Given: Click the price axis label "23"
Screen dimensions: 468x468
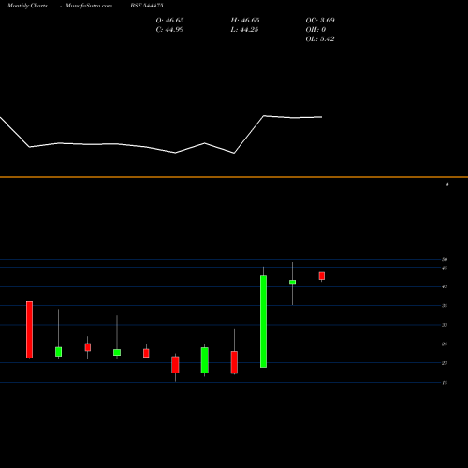Looking at the screenshot, I should (445, 363).
